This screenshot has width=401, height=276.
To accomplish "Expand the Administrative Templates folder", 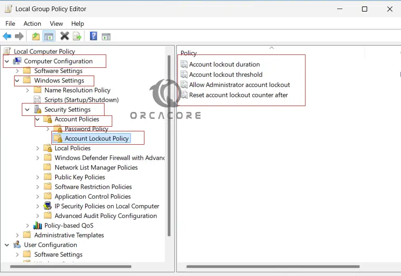I will click(18, 235).
